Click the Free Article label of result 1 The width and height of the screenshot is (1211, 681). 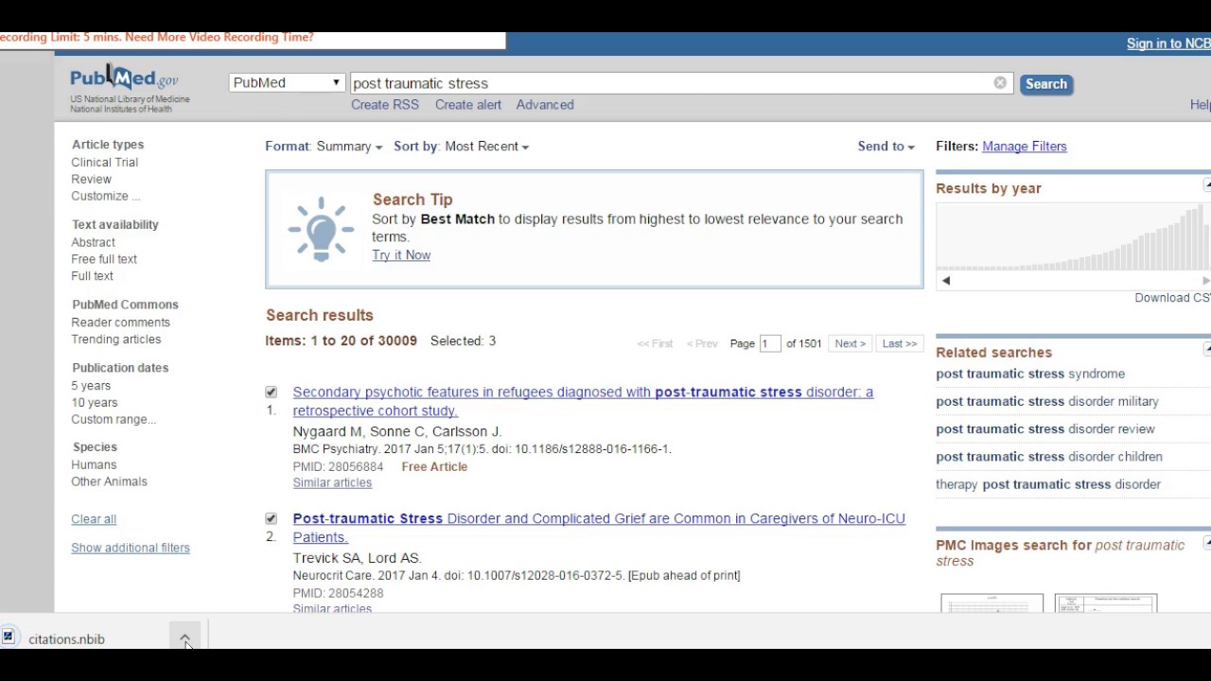434,467
